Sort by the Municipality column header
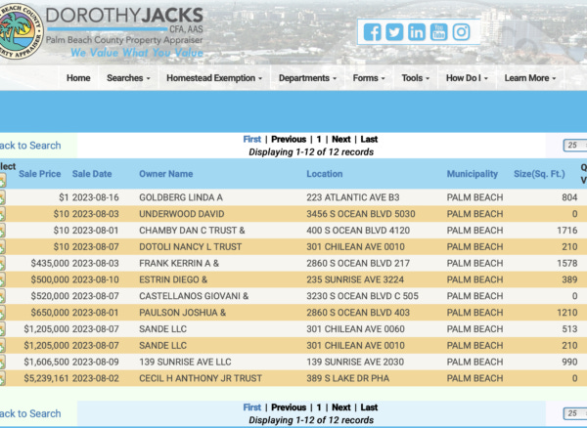Image resolution: width=587 pixels, height=428 pixels. click(473, 174)
